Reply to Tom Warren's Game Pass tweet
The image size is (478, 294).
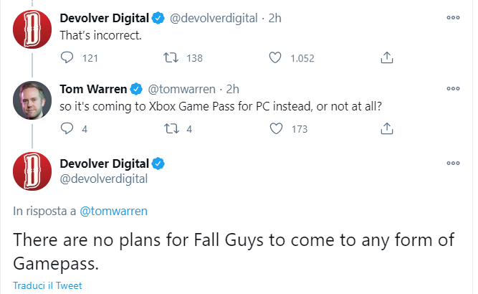click(68, 129)
